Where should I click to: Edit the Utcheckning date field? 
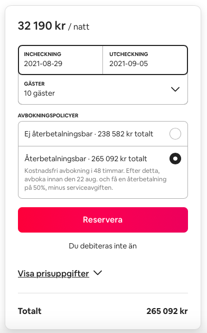click(x=145, y=60)
